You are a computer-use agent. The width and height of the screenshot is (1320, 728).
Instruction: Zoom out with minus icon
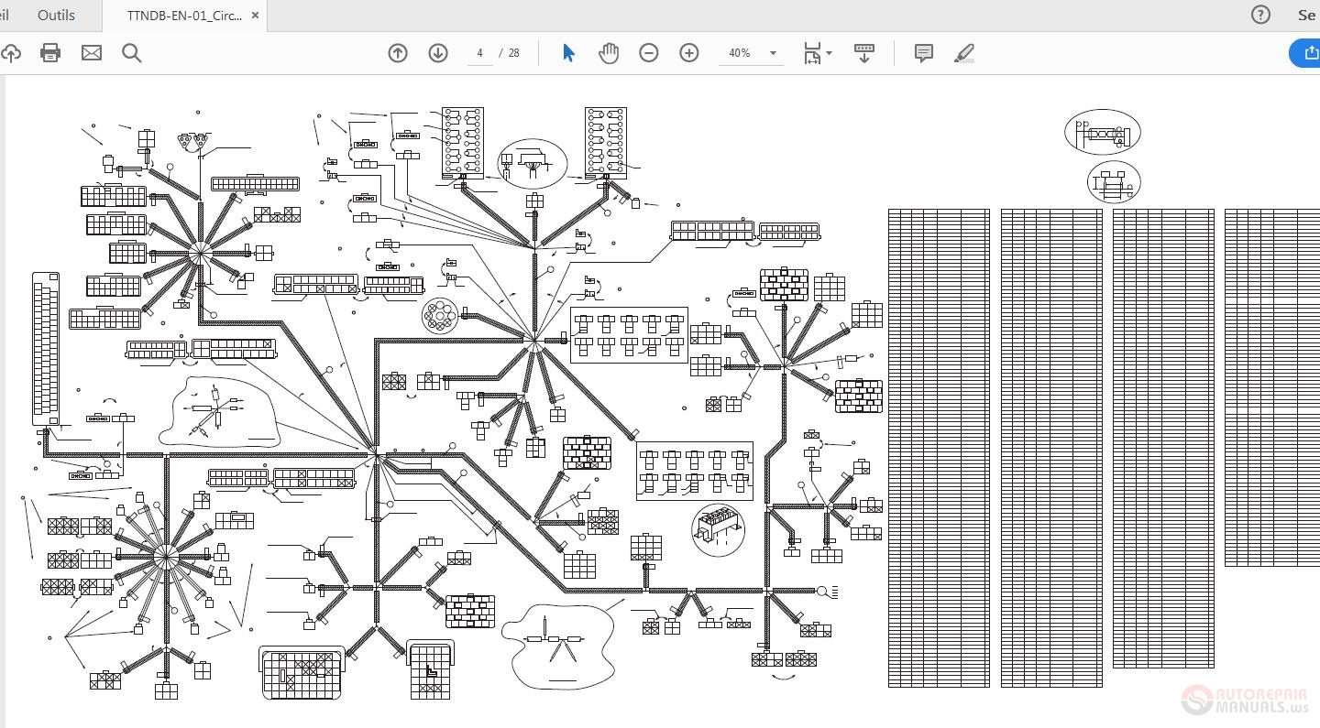pos(649,53)
